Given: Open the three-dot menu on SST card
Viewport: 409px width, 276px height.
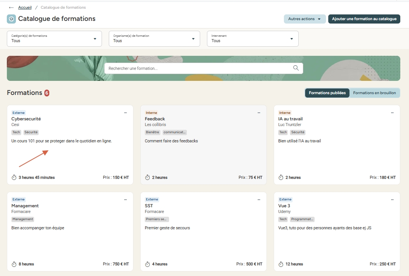Looking at the screenshot, I should pyautogui.click(x=259, y=200).
